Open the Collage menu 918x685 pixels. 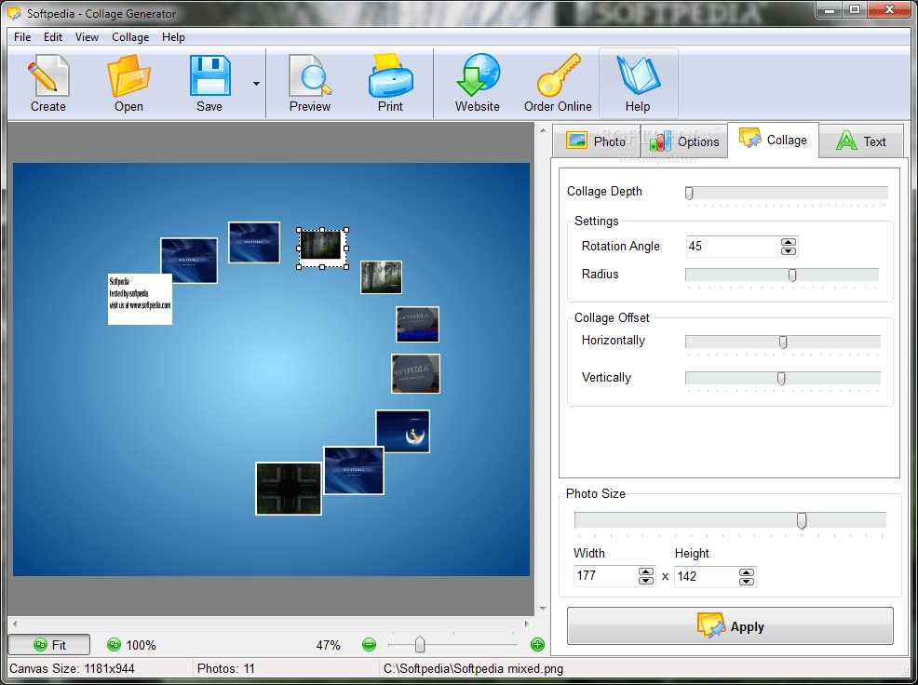coord(129,37)
